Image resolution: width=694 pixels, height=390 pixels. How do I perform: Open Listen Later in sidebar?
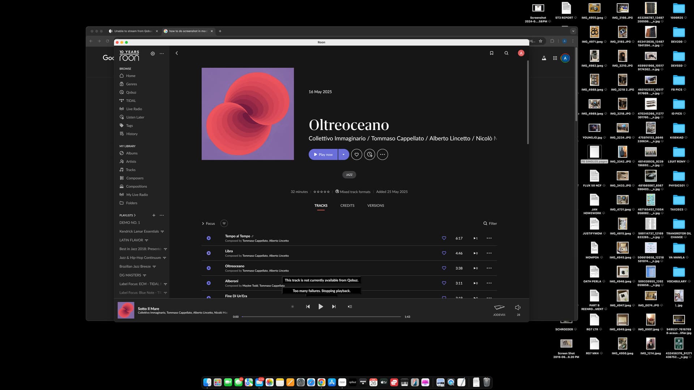point(132,117)
